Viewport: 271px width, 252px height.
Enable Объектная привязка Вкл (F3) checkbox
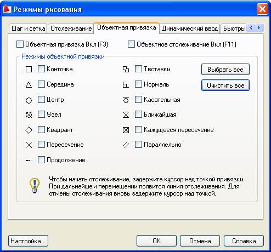20,44
